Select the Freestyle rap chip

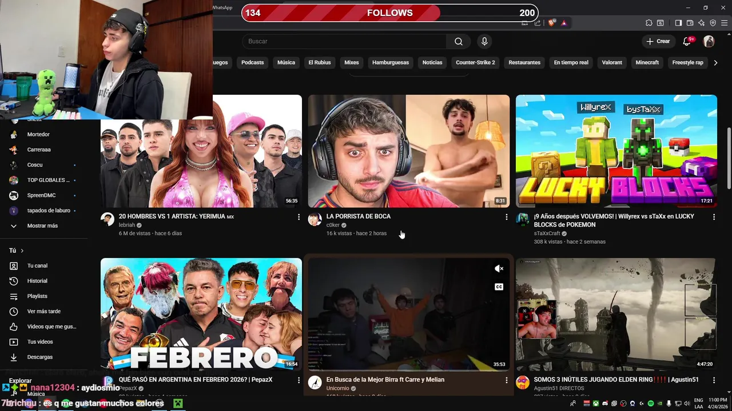tap(687, 62)
